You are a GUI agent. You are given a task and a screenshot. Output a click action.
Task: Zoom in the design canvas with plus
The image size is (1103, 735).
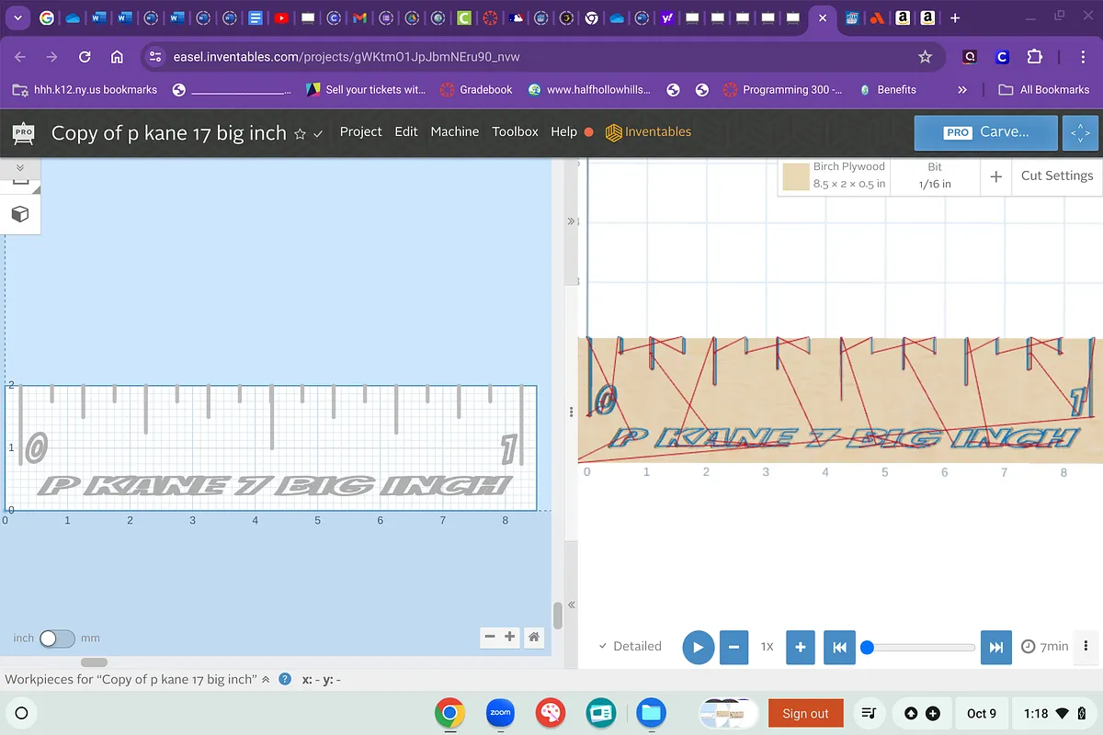pos(509,637)
